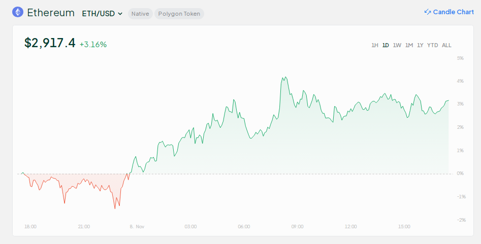
Task: Click the Ethereum logo icon
Action: pyautogui.click(x=18, y=12)
